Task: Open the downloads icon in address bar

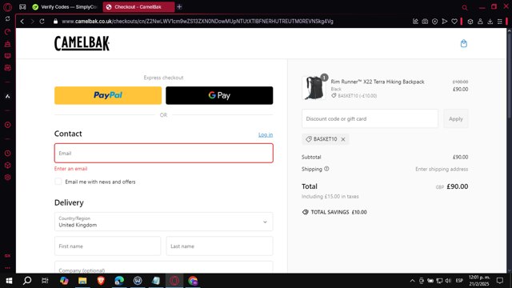Action: (490, 22)
